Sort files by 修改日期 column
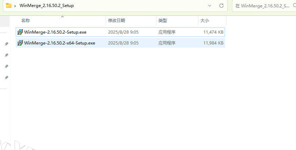296x150 pixels. pyautogui.click(x=117, y=20)
